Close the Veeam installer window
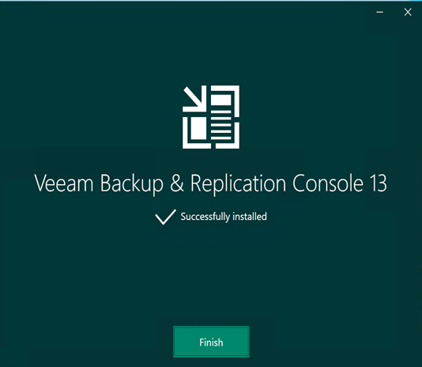 pyautogui.click(x=408, y=12)
